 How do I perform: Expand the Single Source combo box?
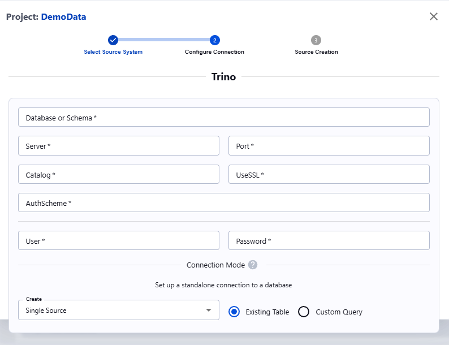pyautogui.click(x=113, y=310)
